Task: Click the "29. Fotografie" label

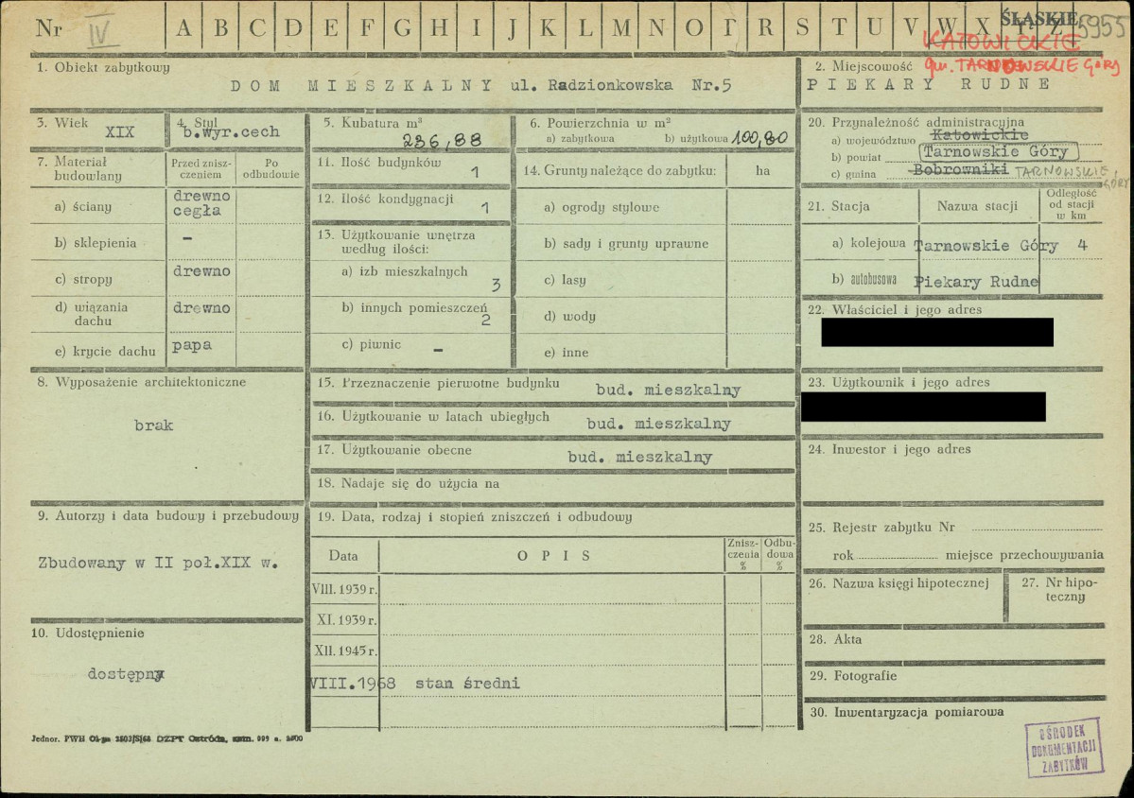Action: tap(853, 676)
